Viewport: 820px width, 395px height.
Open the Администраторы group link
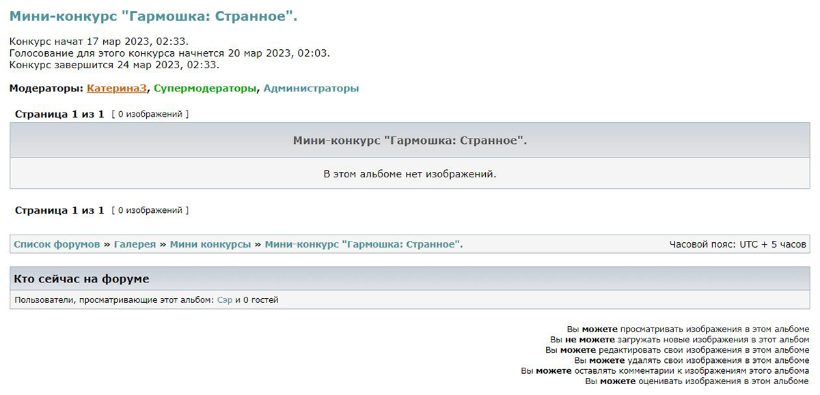tap(311, 89)
